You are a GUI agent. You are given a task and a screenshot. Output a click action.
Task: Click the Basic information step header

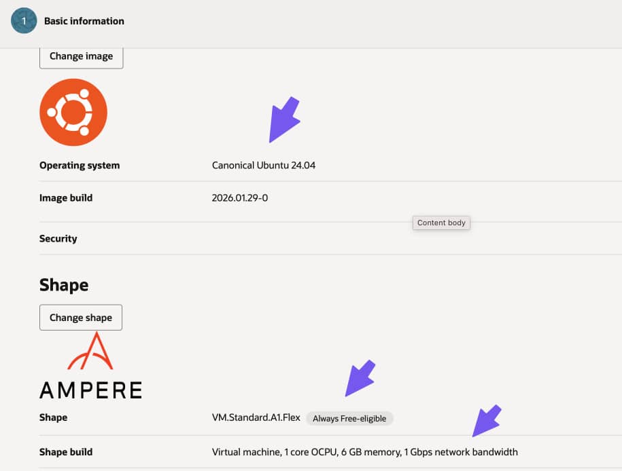(83, 21)
